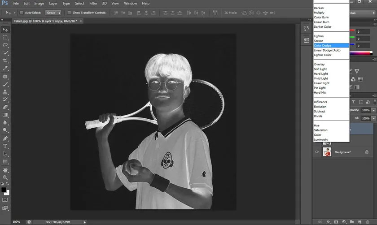Select the Horizontal Type tool

click(5, 146)
